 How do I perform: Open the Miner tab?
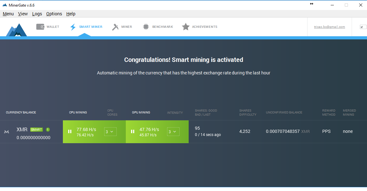pyautogui.click(x=122, y=27)
